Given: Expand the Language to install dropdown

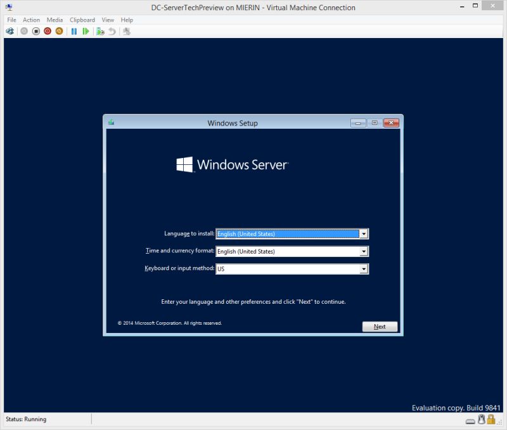Looking at the screenshot, I should point(364,233).
